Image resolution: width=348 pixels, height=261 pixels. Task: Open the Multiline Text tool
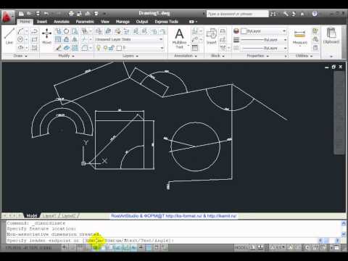click(x=179, y=38)
